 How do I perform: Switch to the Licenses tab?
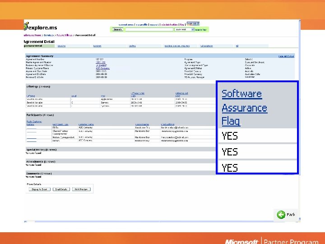click(x=97, y=46)
